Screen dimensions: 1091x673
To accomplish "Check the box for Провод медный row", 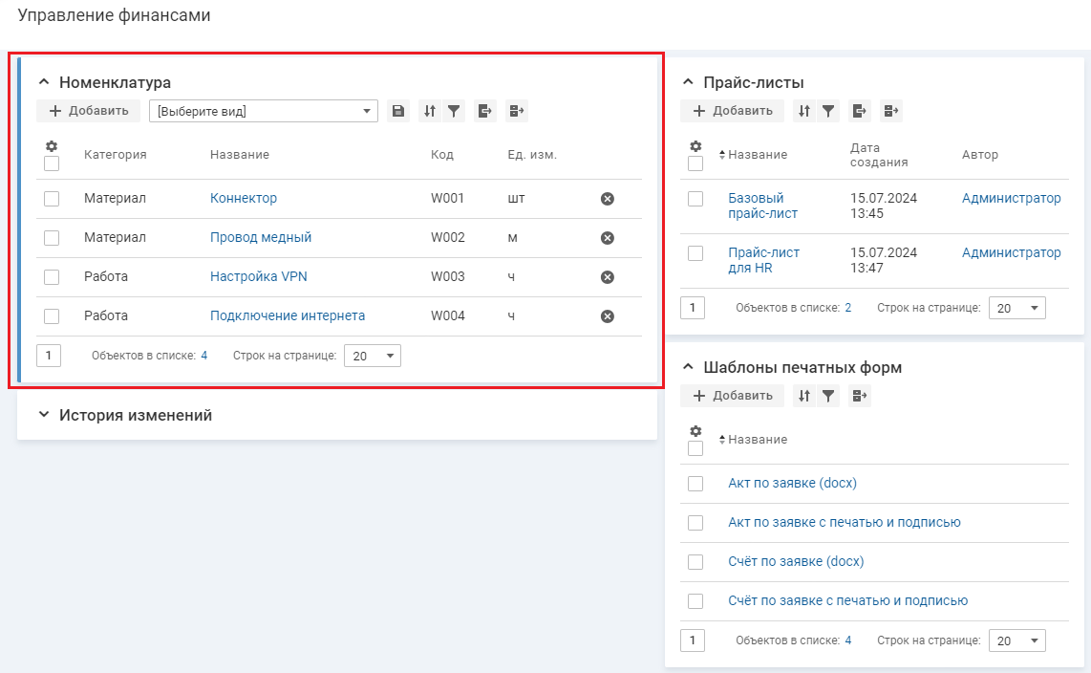I will click(52, 238).
